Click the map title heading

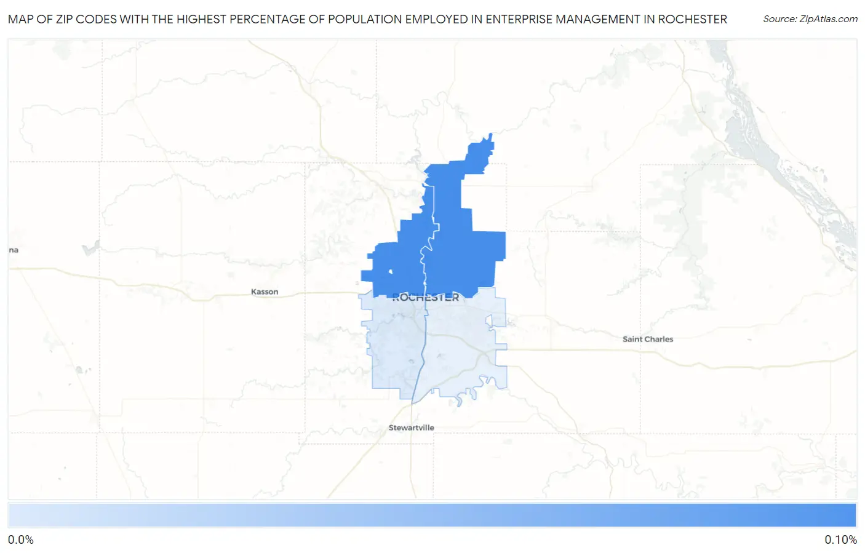pos(367,19)
